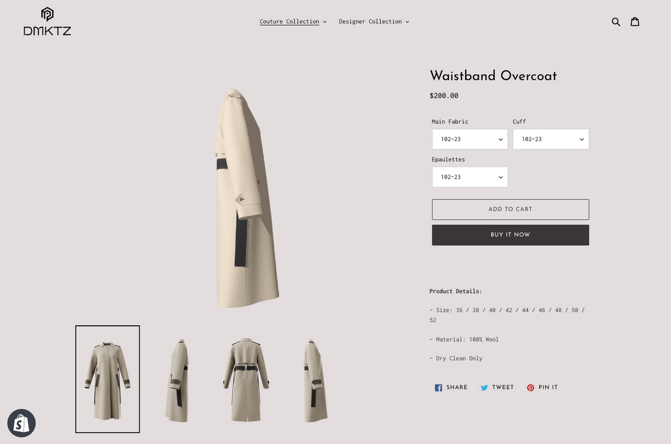Click the Buy It Now button
The height and width of the screenshot is (444, 671).
tap(511, 235)
